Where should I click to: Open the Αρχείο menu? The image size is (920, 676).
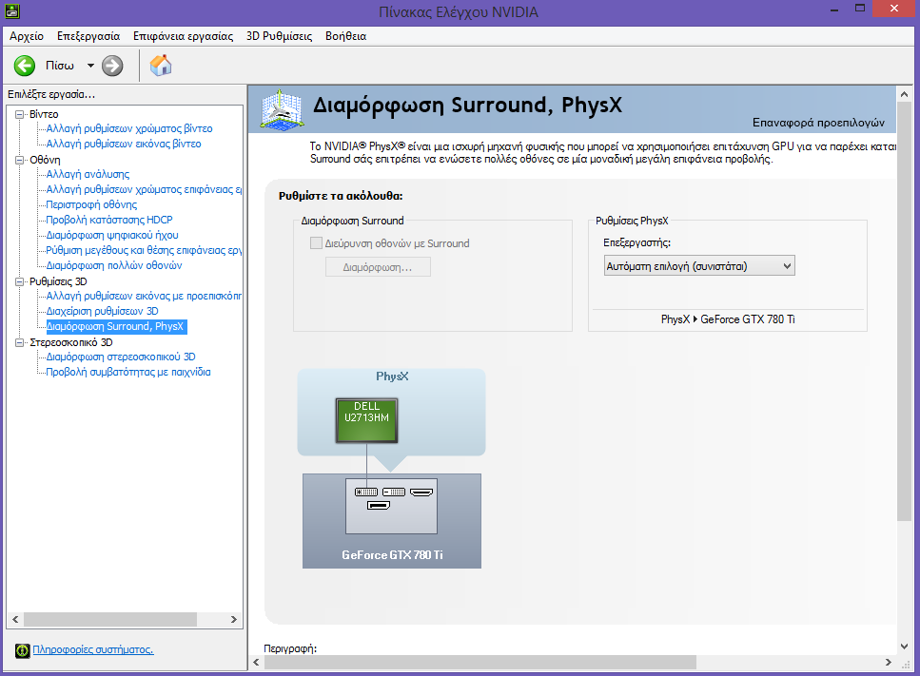pos(27,36)
